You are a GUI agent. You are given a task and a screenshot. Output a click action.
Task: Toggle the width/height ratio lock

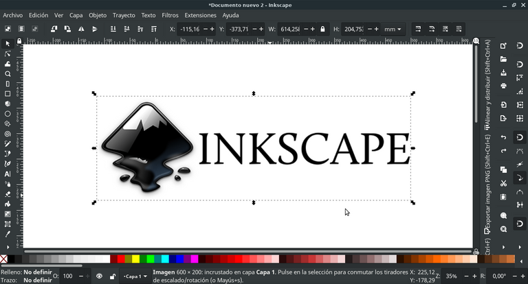click(322, 29)
